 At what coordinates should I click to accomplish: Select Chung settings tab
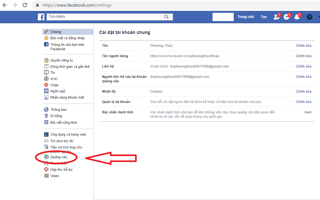(x=68, y=32)
